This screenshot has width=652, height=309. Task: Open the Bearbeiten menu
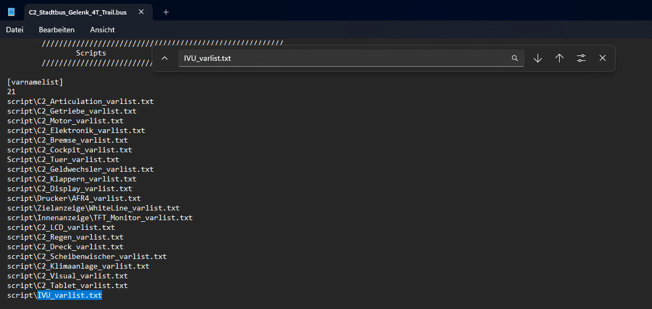tap(57, 30)
